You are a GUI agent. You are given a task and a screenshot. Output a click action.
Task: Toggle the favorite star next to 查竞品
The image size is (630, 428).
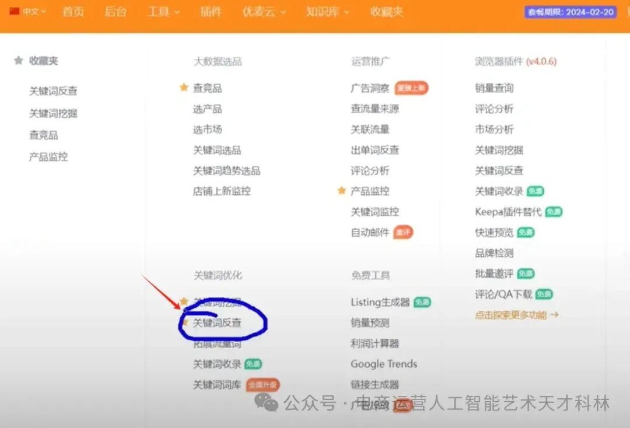click(184, 87)
